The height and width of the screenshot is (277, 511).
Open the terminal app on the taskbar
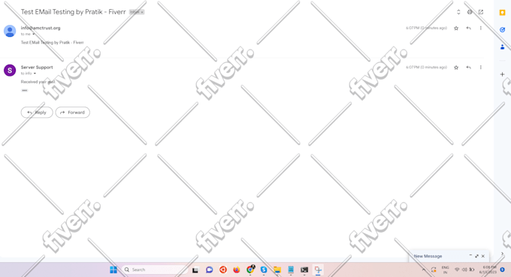[x=304, y=269]
